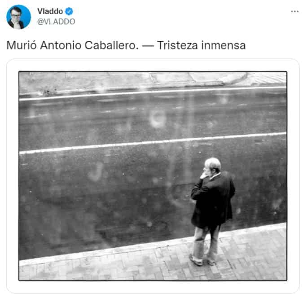Click the man's gray-haired head in the photo
This screenshot has width=303, height=303.
[212, 165]
